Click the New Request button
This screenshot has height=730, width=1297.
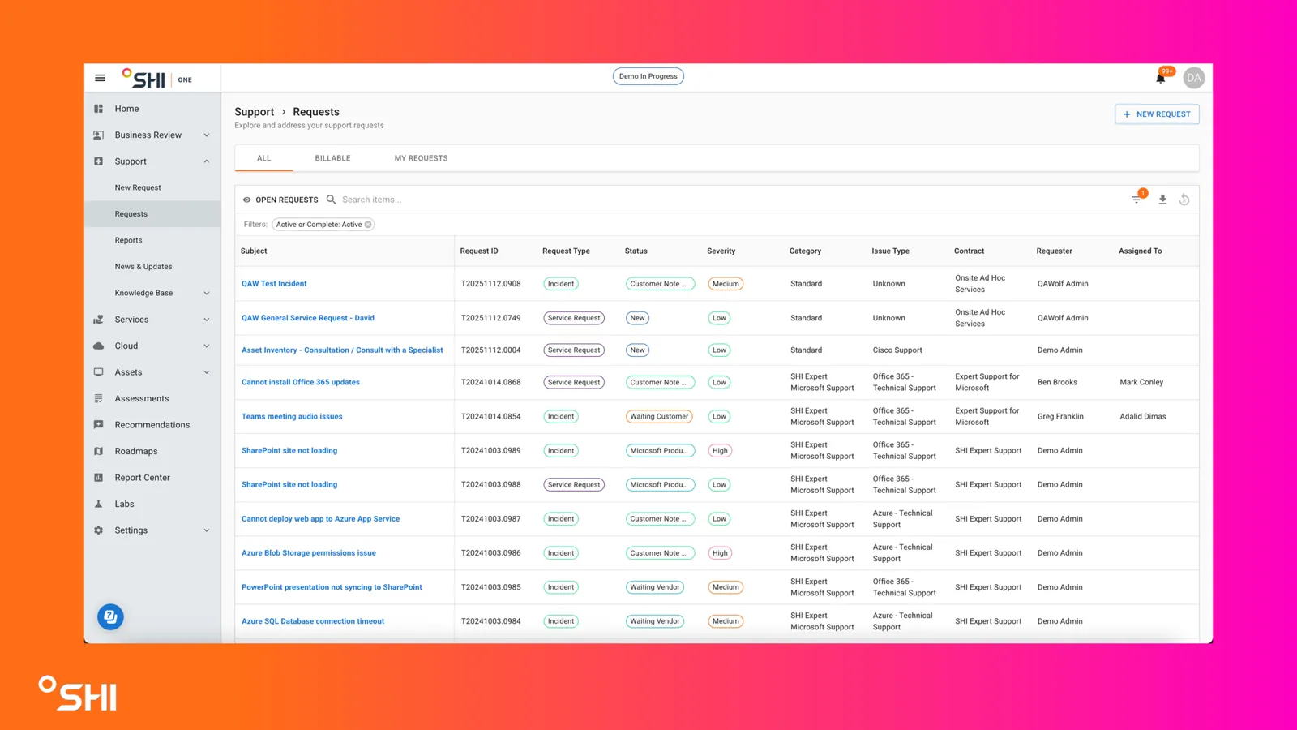pyautogui.click(x=1157, y=114)
